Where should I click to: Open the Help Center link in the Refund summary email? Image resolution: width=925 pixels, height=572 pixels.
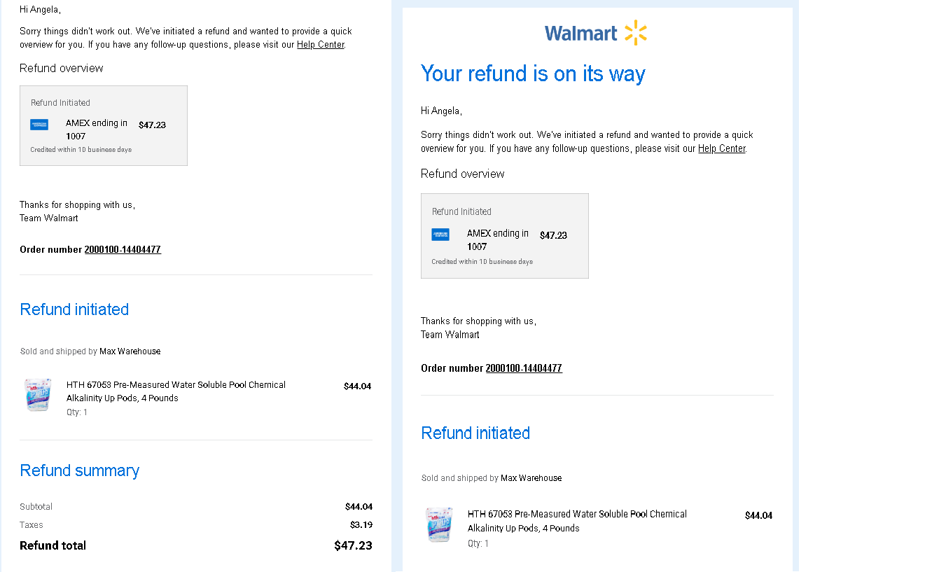[x=321, y=44]
